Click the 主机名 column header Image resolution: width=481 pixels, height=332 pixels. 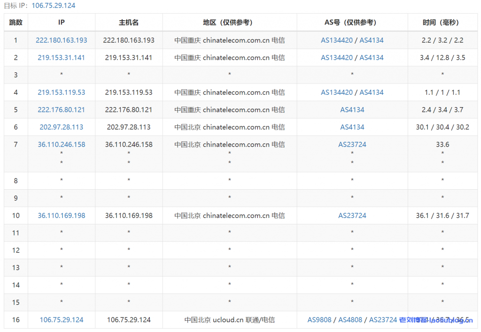(129, 23)
